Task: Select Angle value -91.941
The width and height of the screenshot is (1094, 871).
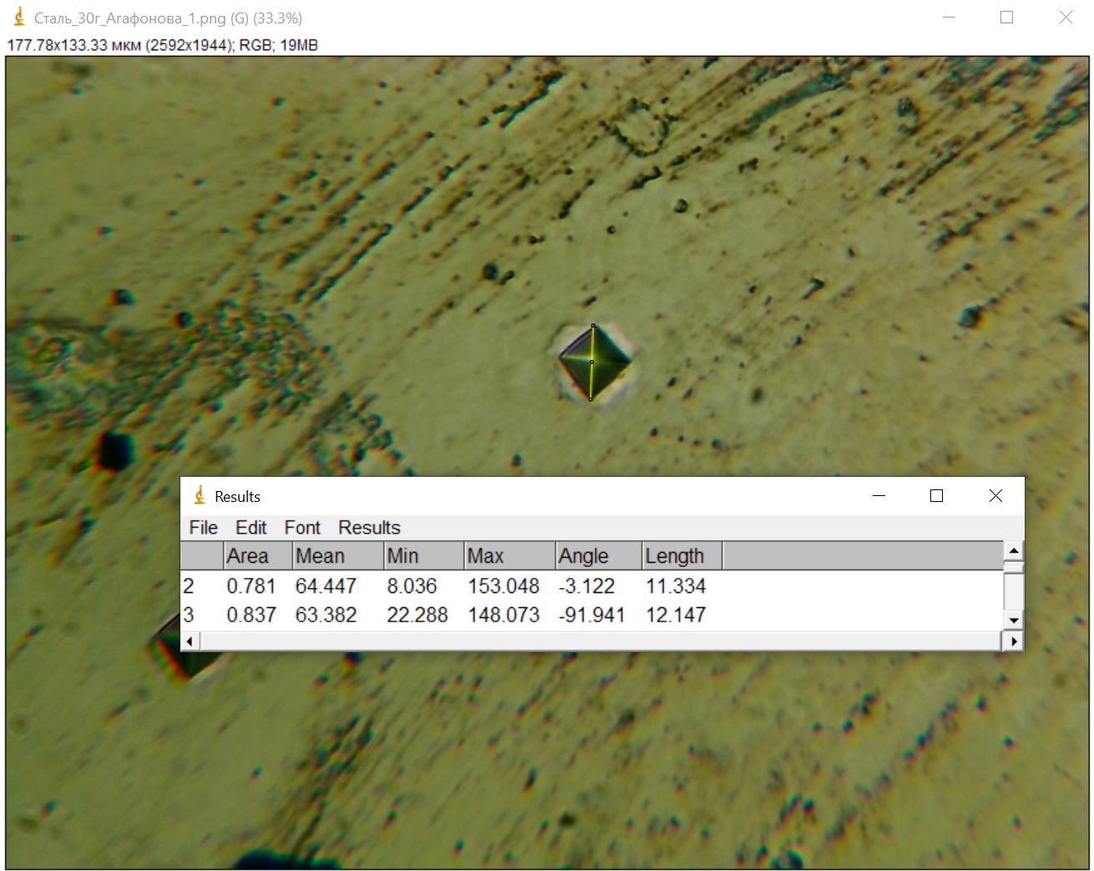Action: pyautogui.click(x=591, y=615)
